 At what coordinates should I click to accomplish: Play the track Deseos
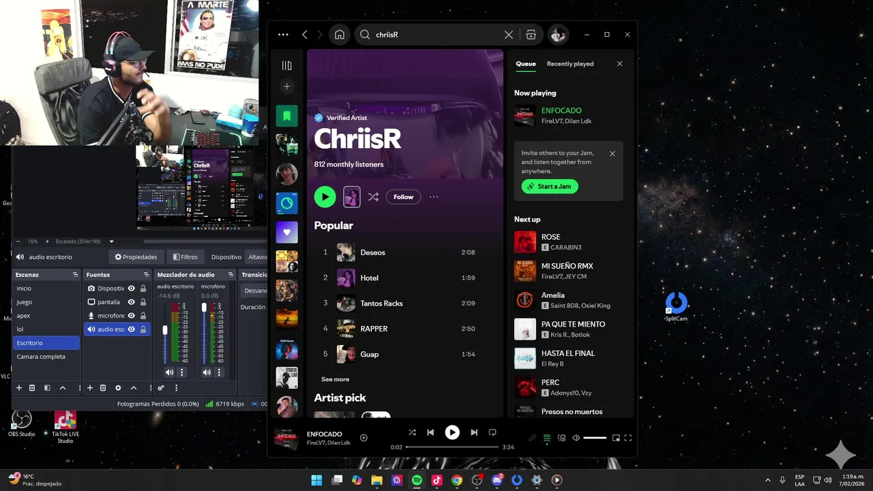[405, 252]
